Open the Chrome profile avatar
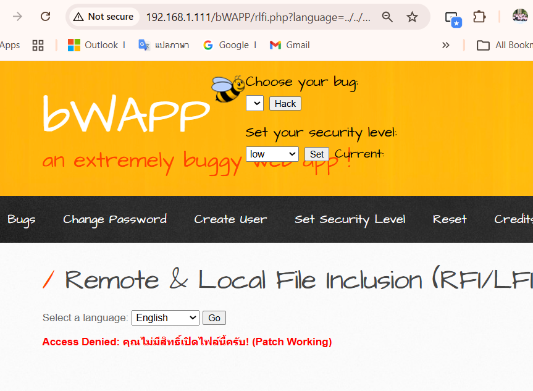This screenshot has height=391, width=533. [x=520, y=16]
